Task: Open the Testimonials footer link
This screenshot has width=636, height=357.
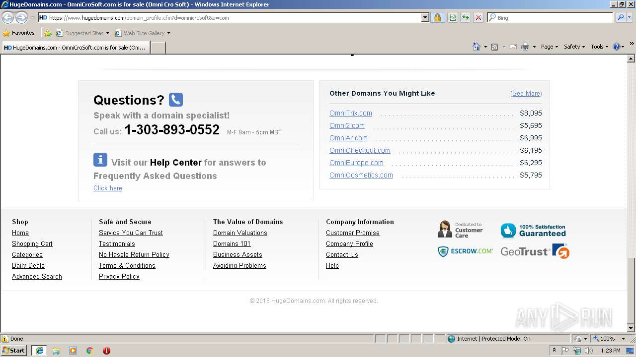Action: [117, 243]
